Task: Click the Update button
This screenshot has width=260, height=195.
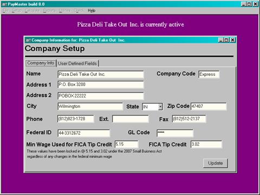Action: pyautogui.click(x=215, y=163)
